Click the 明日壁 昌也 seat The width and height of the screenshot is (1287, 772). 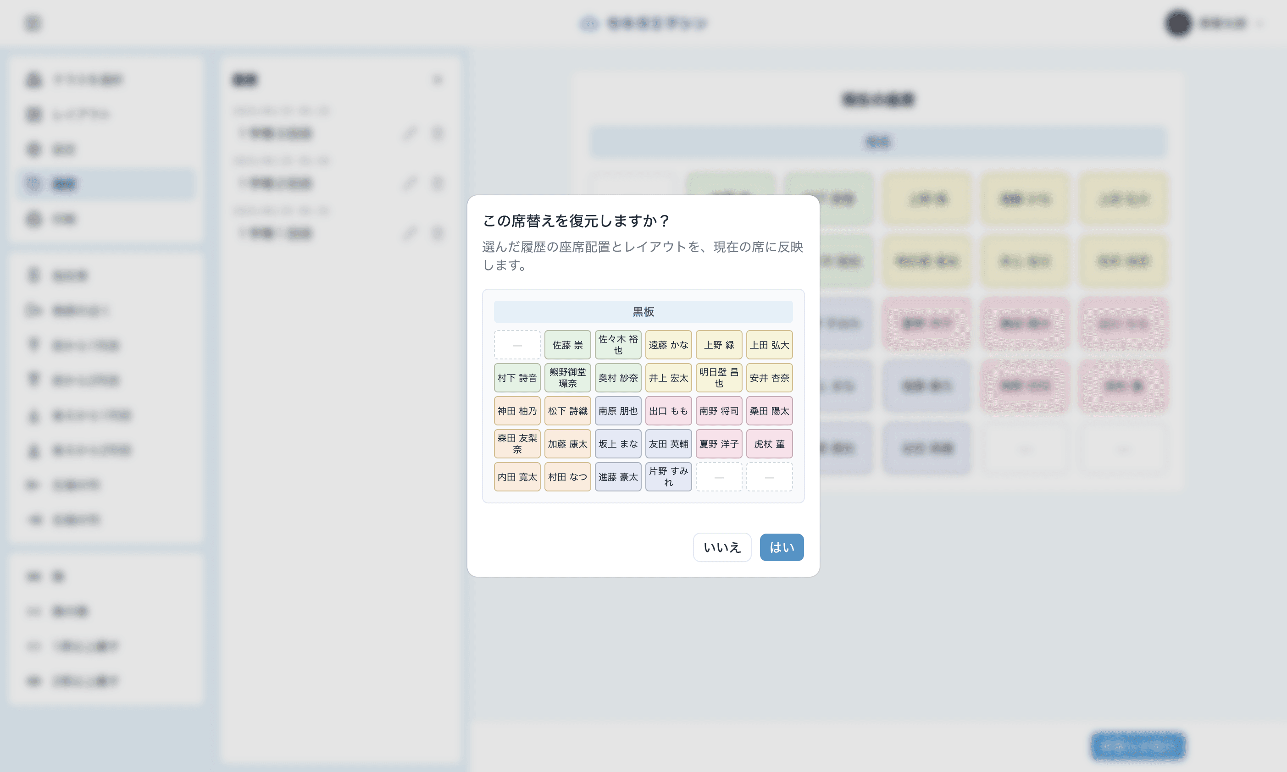tap(719, 378)
